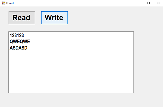
Task: Click the gray gap between Read and Write buttons
Action: (38, 18)
